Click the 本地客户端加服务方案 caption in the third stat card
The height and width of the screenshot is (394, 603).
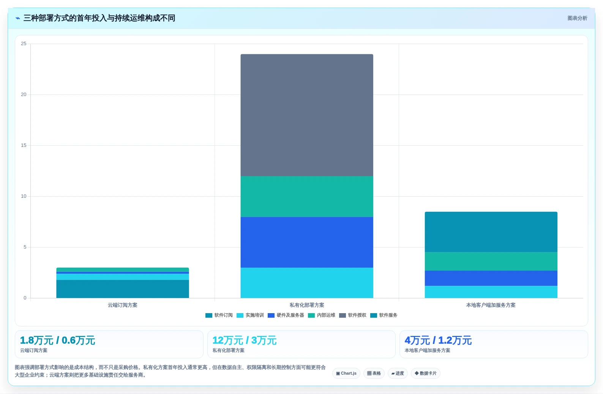tap(428, 351)
